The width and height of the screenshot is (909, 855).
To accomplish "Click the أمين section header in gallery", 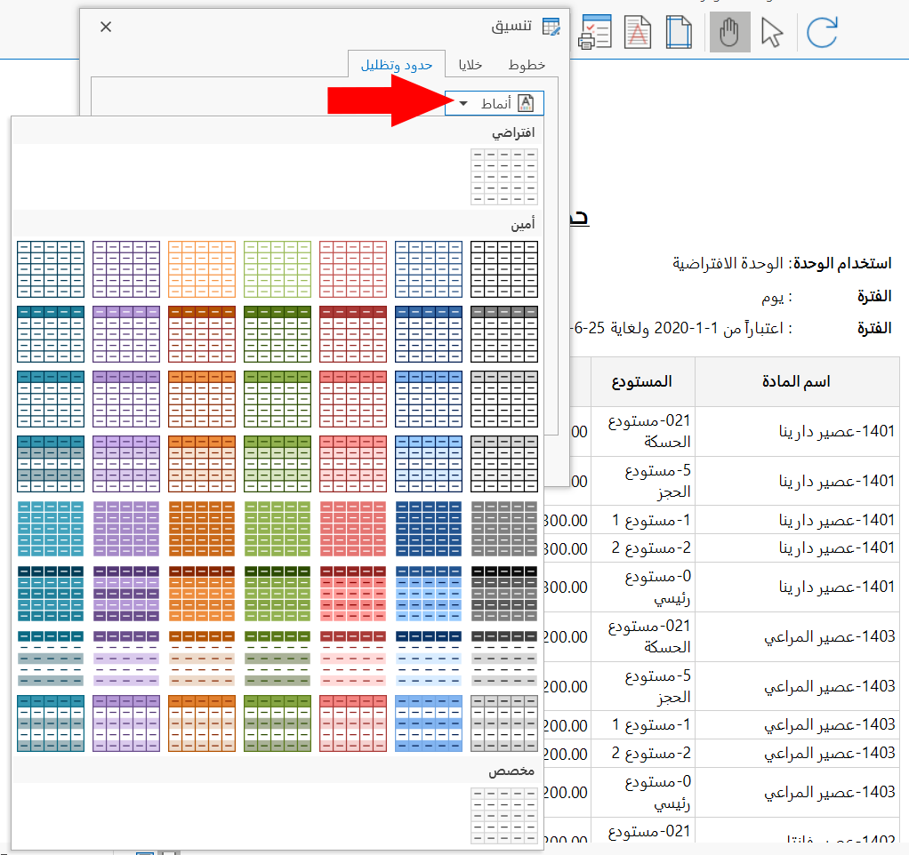I will tap(523, 224).
